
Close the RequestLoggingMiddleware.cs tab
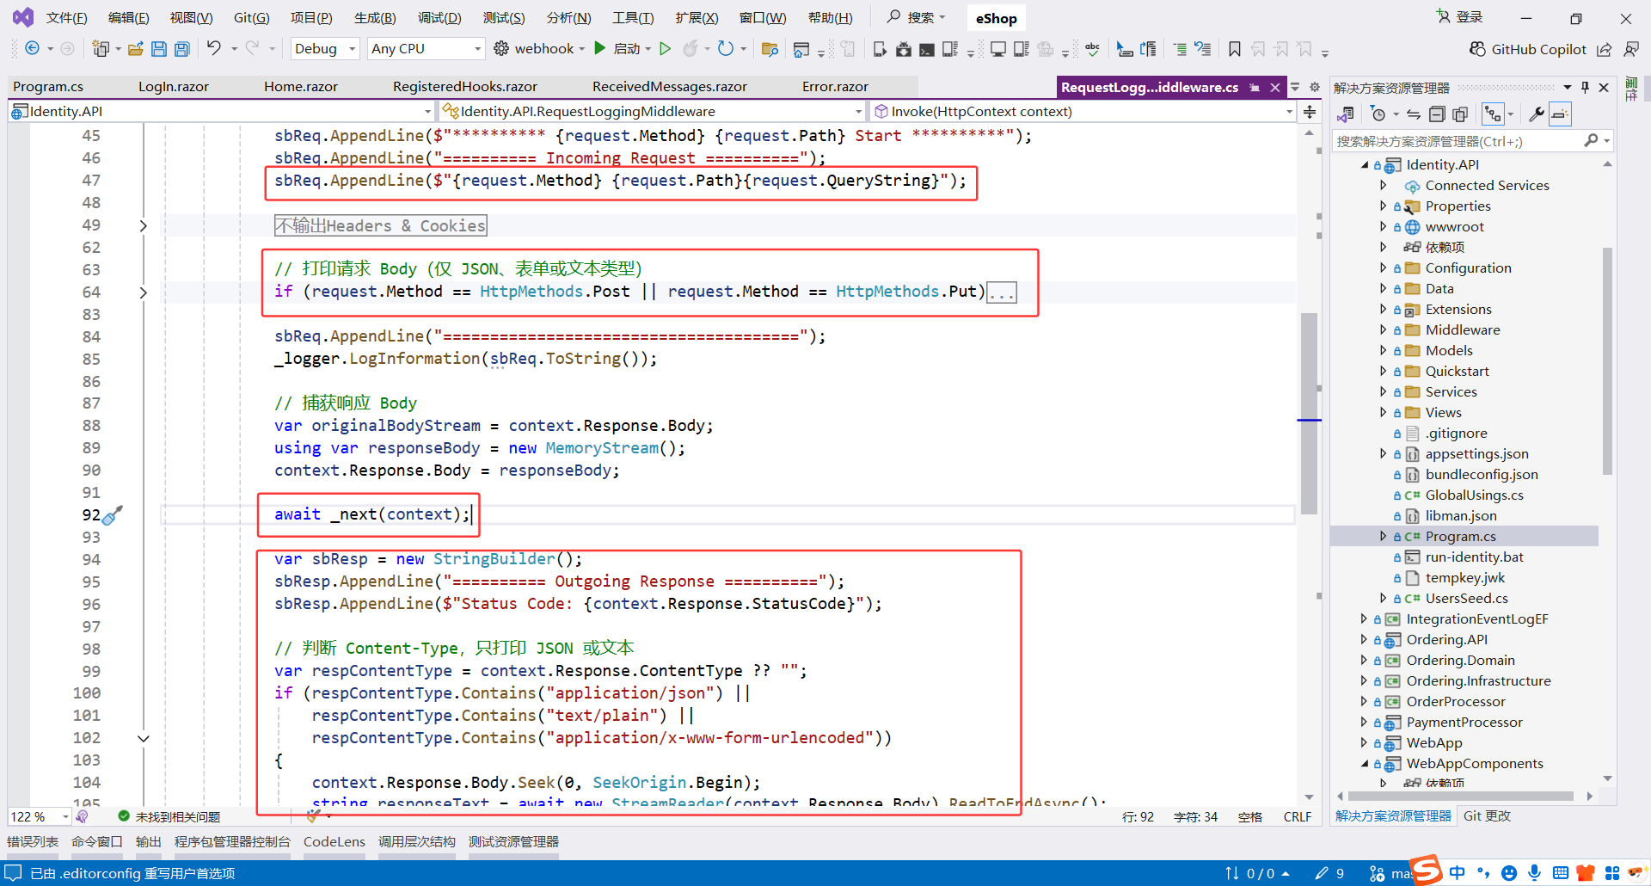coord(1275,87)
